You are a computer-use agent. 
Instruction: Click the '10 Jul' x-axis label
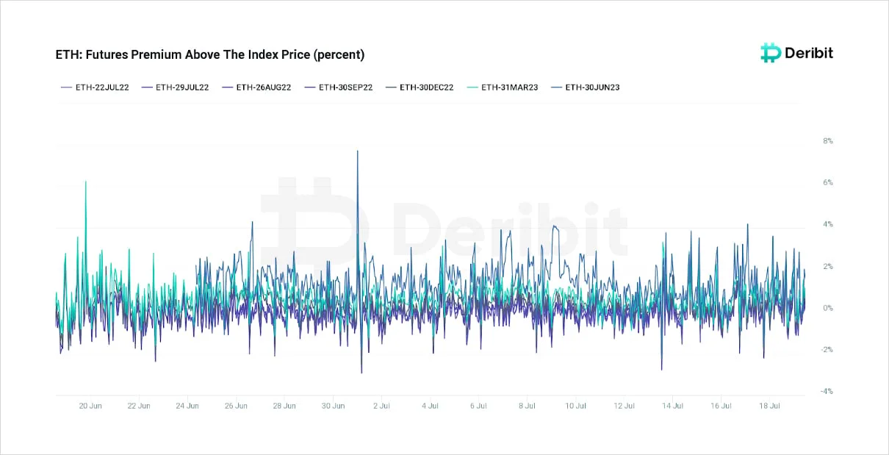(x=575, y=405)
